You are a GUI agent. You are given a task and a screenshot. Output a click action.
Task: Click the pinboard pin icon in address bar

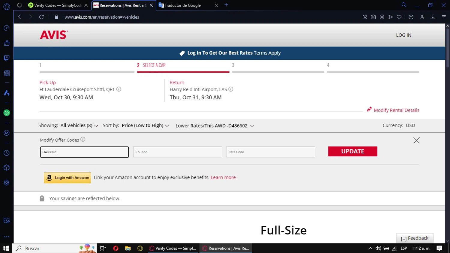[365, 17]
